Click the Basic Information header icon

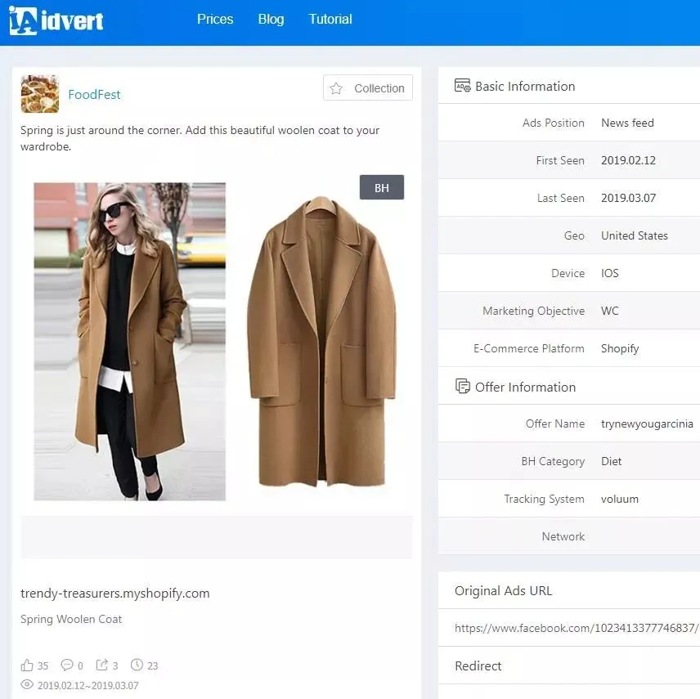(463, 86)
